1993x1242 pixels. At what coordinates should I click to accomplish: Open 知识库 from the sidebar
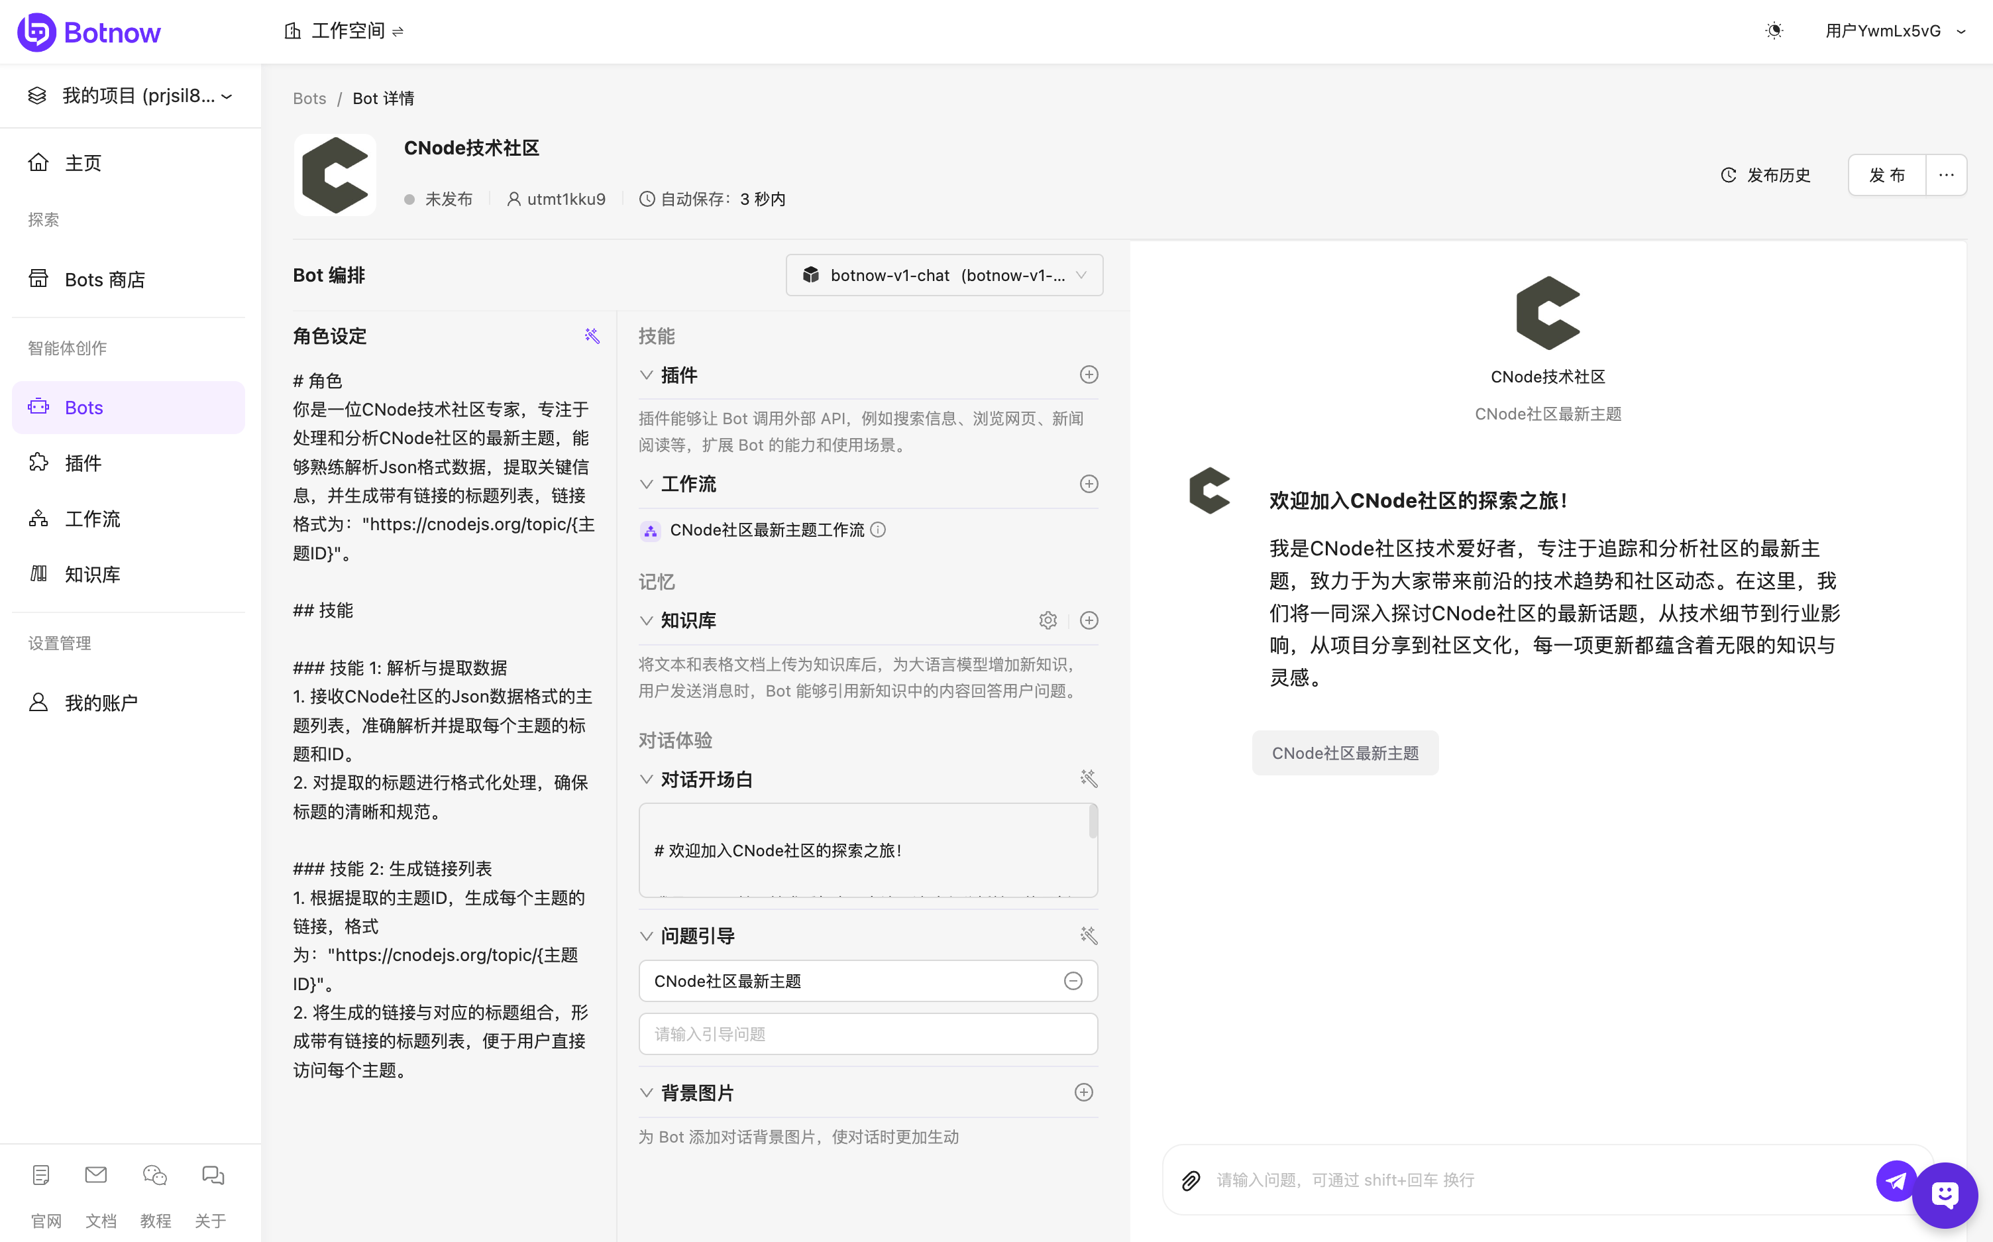point(91,574)
